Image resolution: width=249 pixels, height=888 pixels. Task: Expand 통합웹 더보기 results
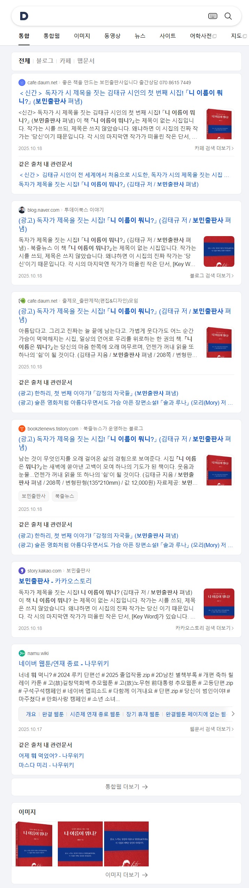126,787
